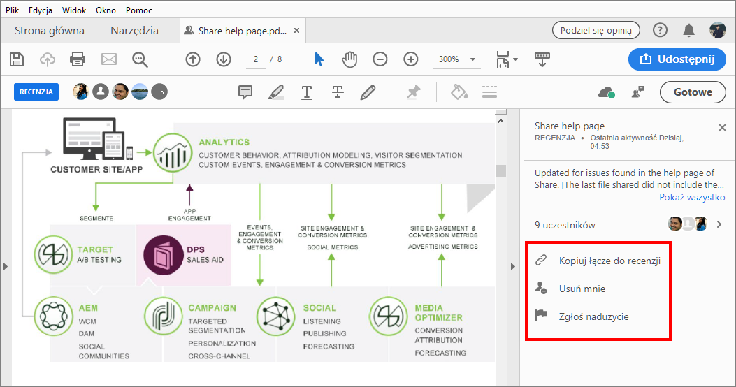Switch to Narzędzia tab
Screen dimensions: 736x387
135,31
